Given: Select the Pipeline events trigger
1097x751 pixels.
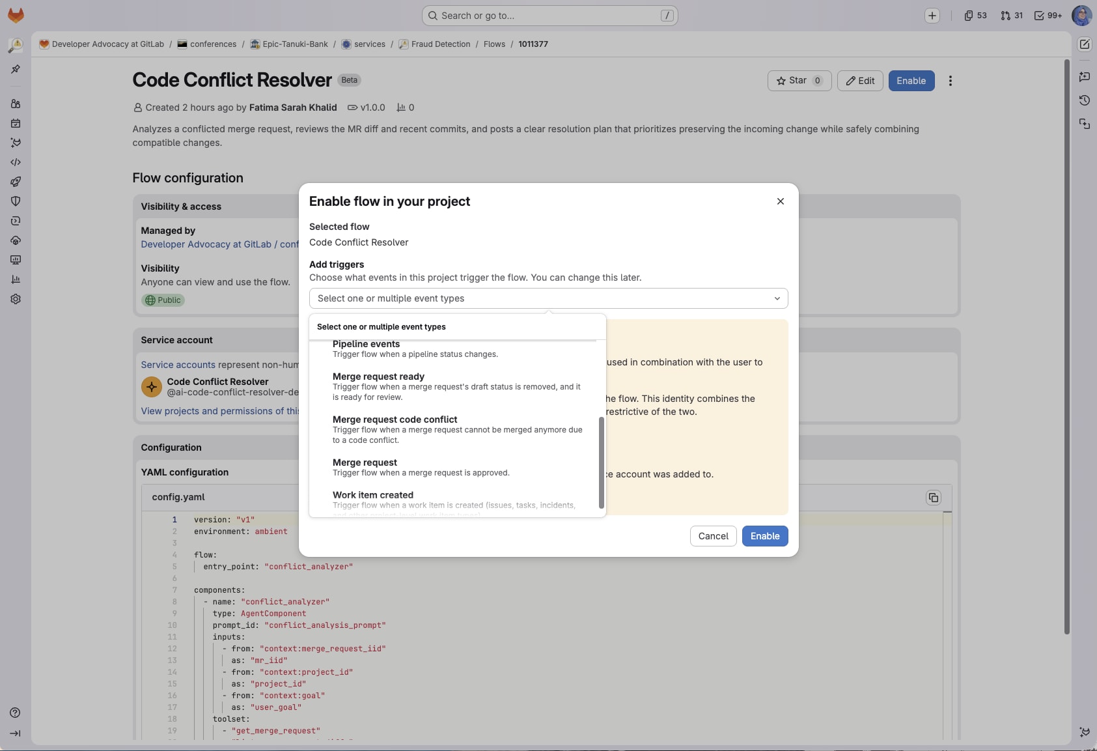Looking at the screenshot, I should click(x=458, y=349).
